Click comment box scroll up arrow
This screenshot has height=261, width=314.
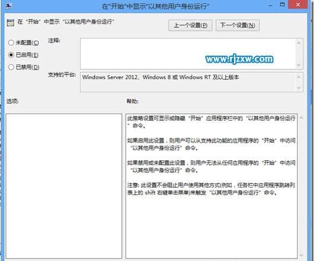(299, 43)
